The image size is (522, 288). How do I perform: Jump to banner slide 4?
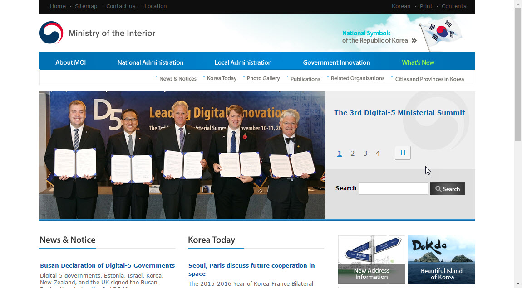[378, 154]
